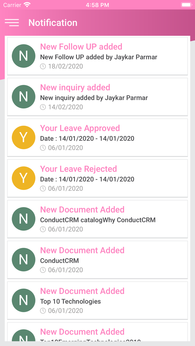Open the New Follow UP added notification

97,56
